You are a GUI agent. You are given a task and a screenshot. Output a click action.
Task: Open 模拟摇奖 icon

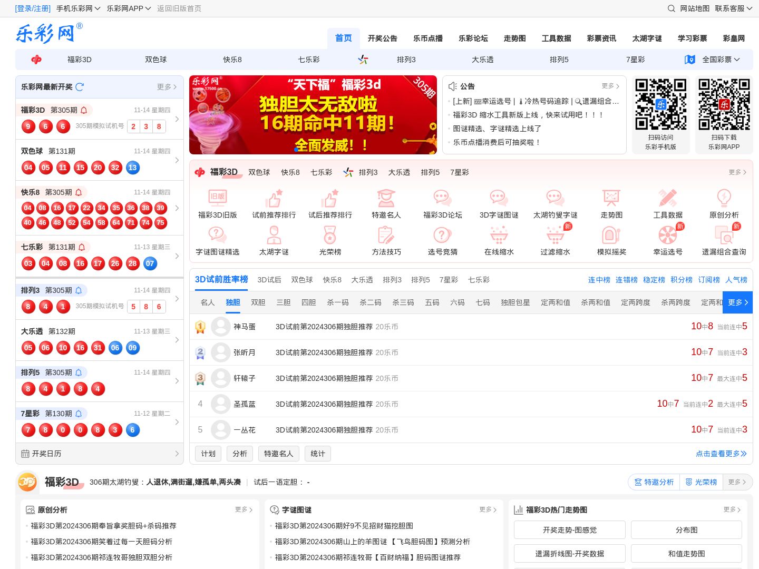[611, 235]
